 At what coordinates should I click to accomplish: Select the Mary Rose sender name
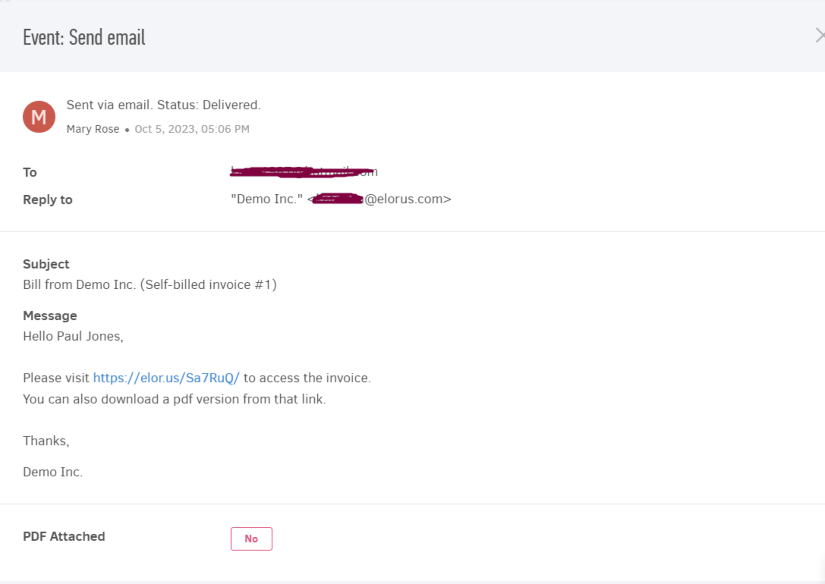[x=93, y=129]
